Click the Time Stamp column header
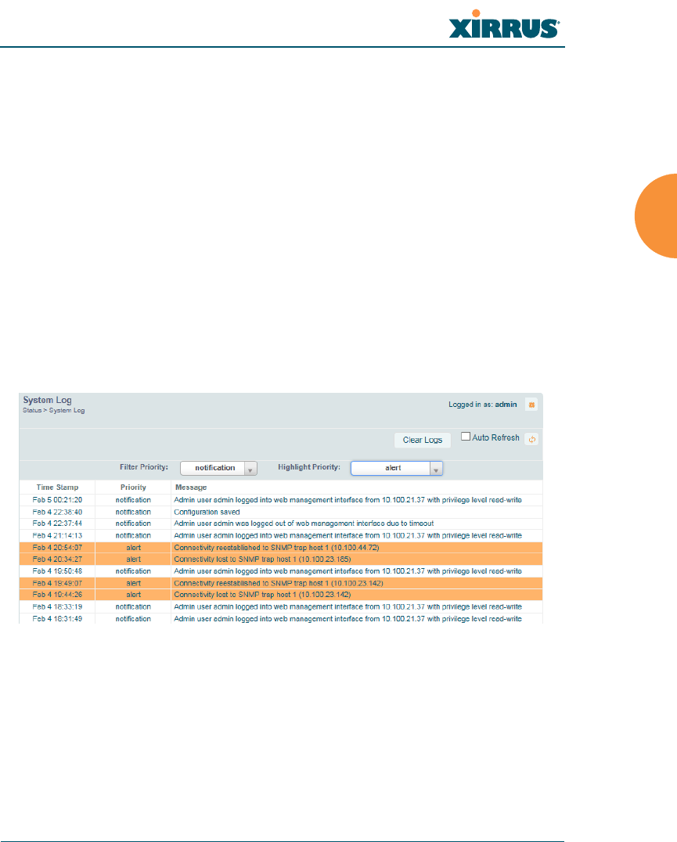 57,487
